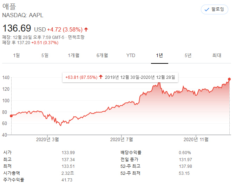
Task: Show the 최대 maximum range tab
Action: pos(217,55)
